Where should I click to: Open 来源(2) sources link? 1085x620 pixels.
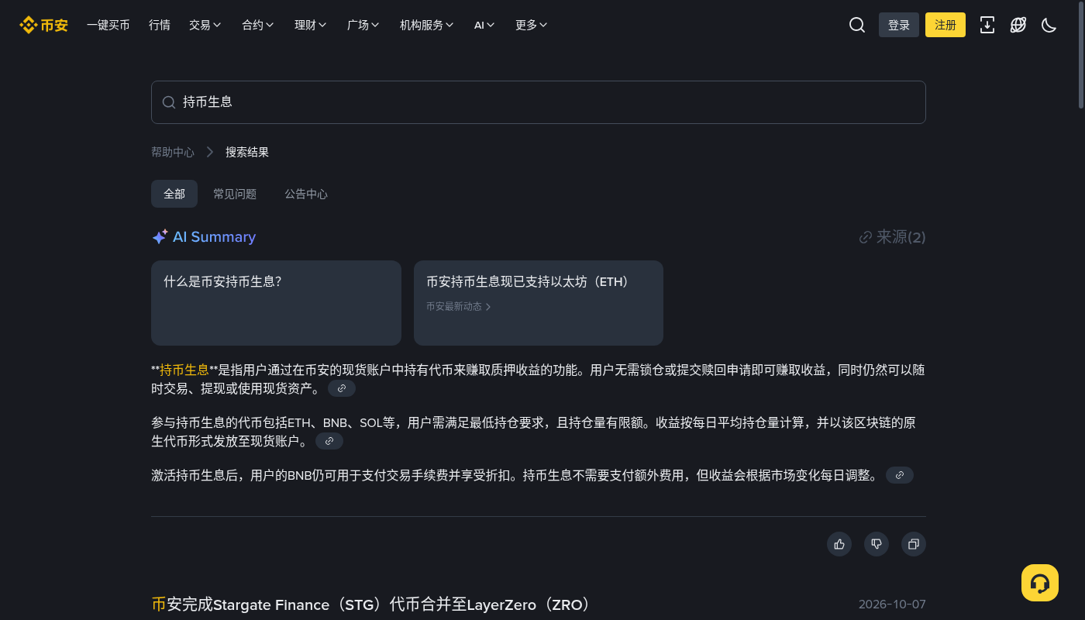click(x=893, y=237)
